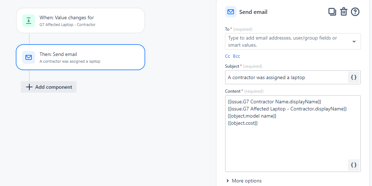Click the Send email panel title
The height and width of the screenshot is (186, 372).
pyautogui.click(x=253, y=12)
